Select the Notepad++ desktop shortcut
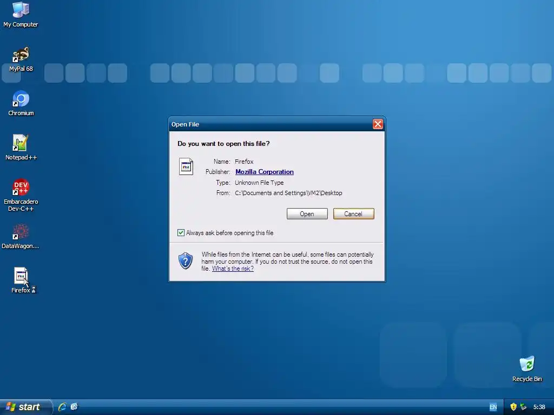Screen dimensions: 554x415 [21, 148]
